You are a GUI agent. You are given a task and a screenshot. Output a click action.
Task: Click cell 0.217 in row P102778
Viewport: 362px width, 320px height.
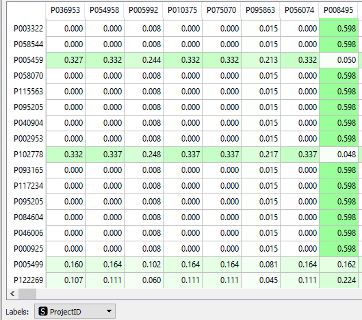point(261,155)
